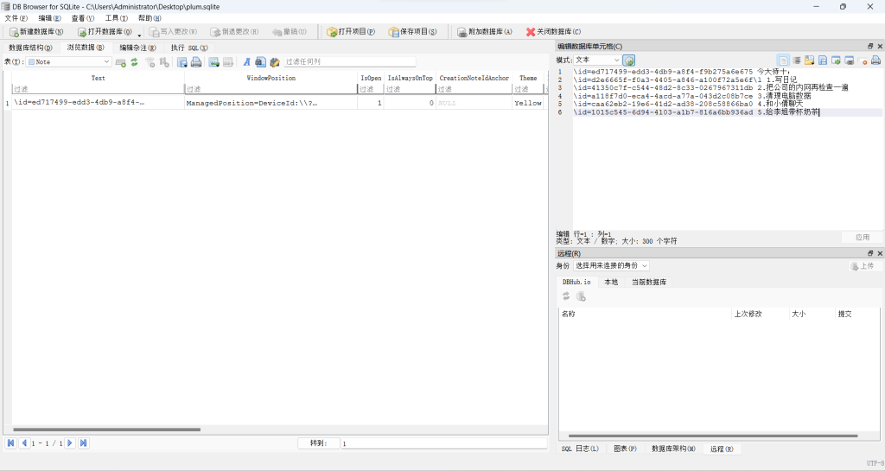Open the identity (身份) selection dropdown

(611, 266)
